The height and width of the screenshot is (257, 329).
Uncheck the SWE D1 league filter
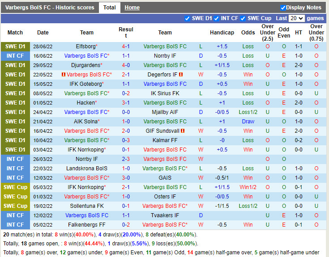[188, 18]
